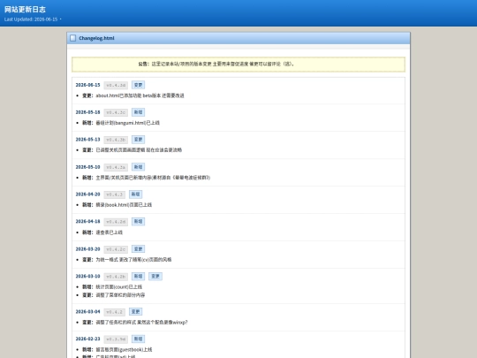Image resolution: width=477 pixels, height=358 pixels.
Task: Select the bangumi.html entry line
Action: [x=121, y=123]
